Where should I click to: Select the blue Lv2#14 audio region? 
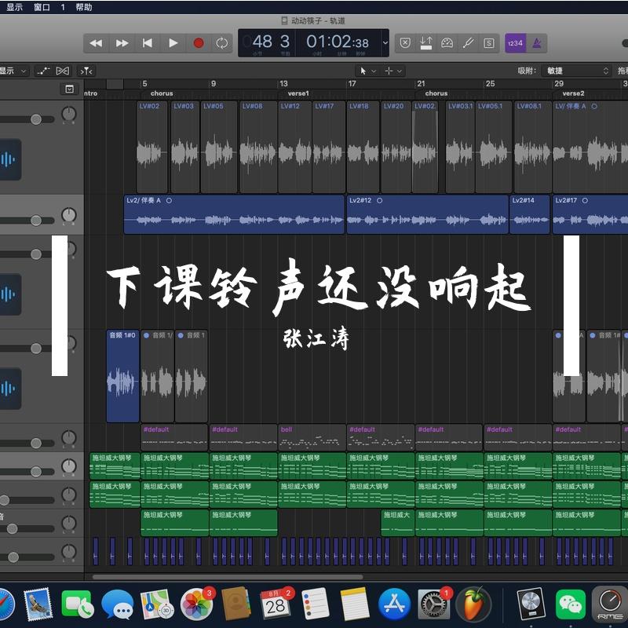coord(529,214)
